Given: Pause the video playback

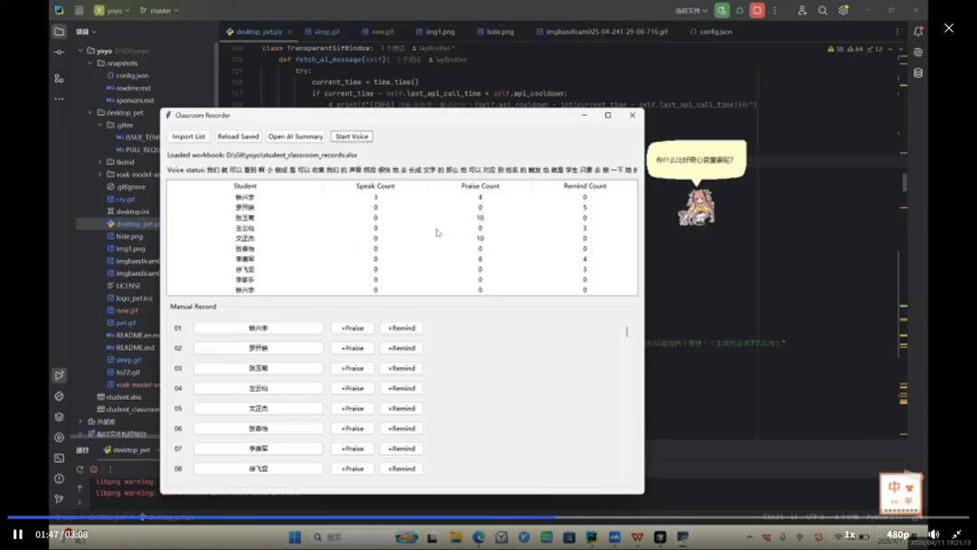Looking at the screenshot, I should pyautogui.click(x=17, y=535).
